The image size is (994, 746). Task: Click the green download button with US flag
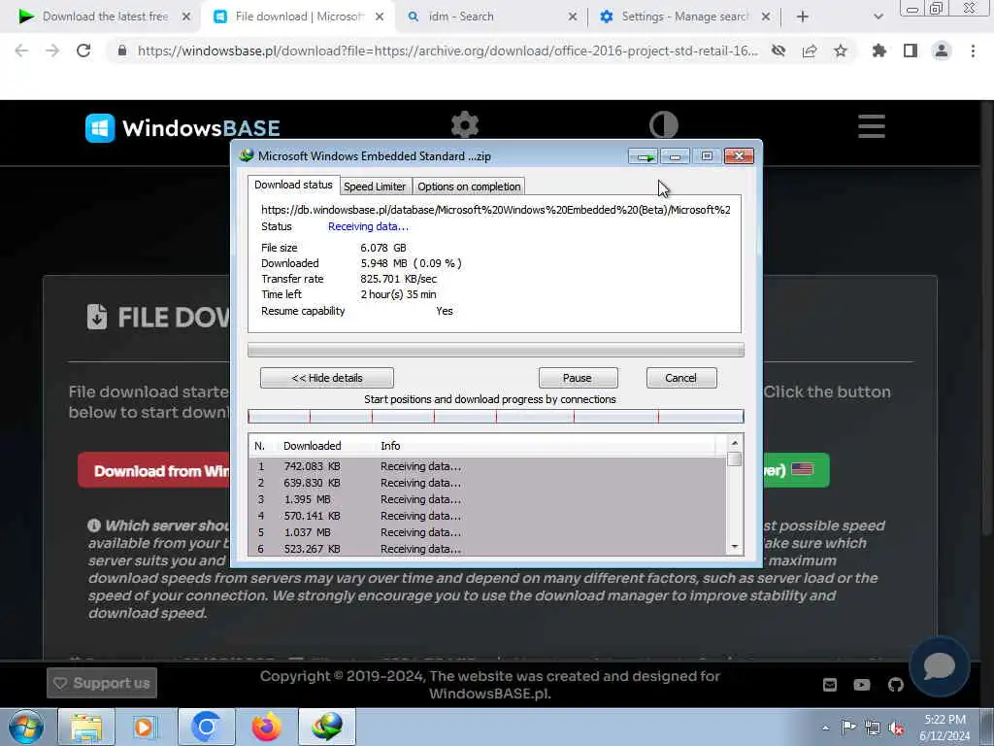pos(796,470)
